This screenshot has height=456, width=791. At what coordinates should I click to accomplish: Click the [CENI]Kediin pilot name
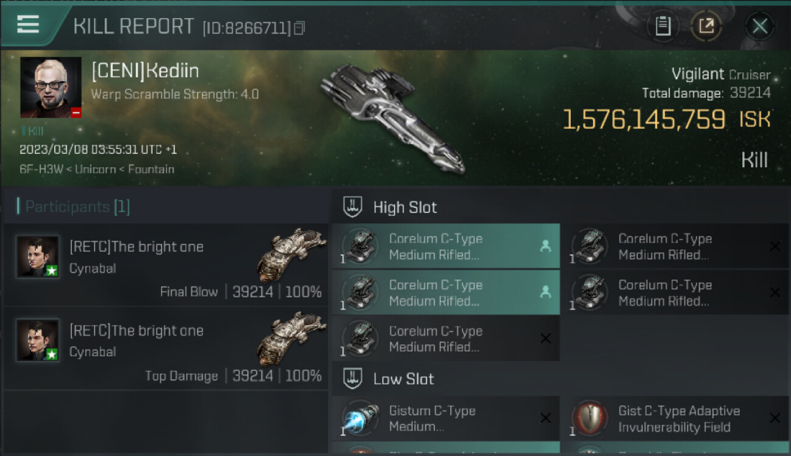pos(145,71)
